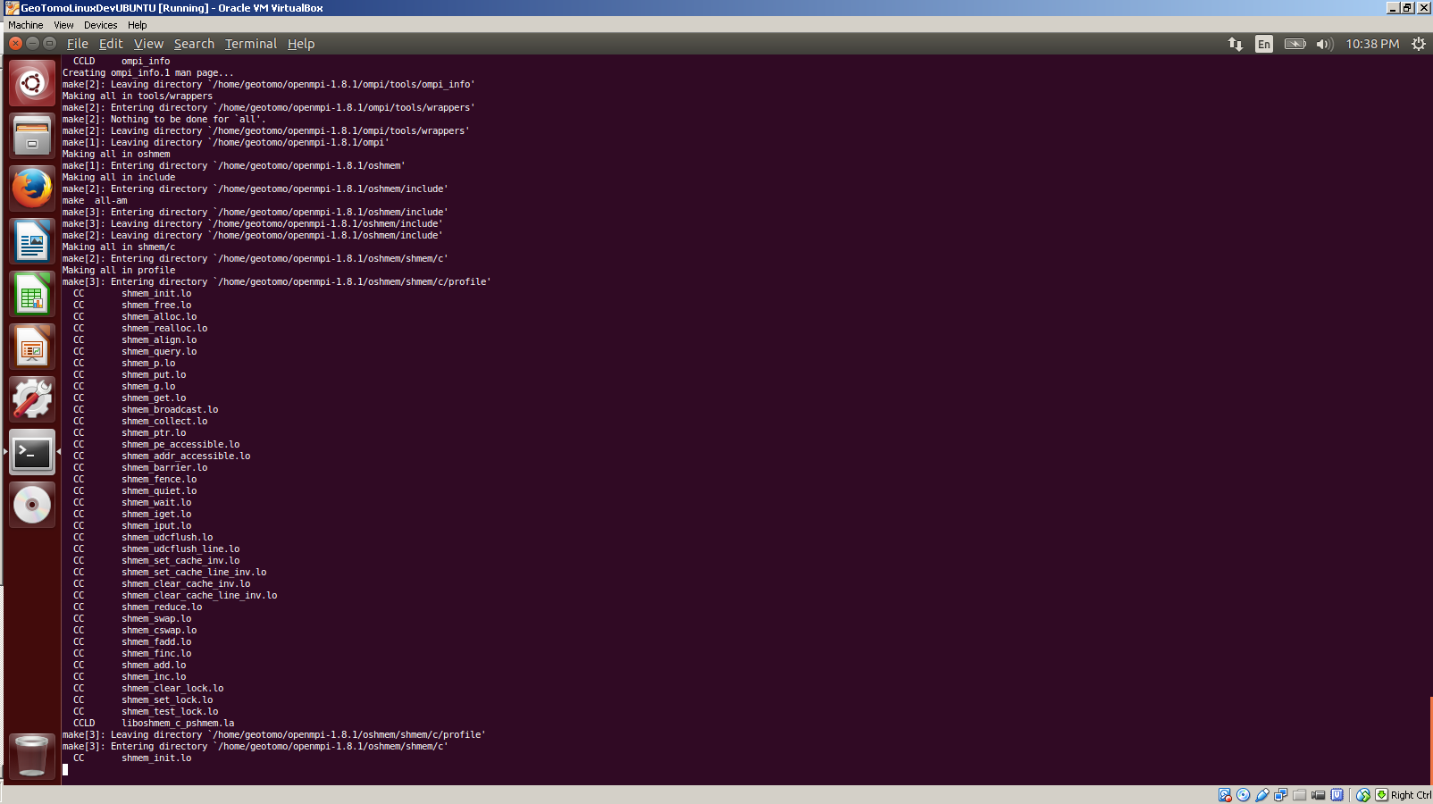Click the 'shmem_test_lock.lo' output line

coord(170,711)
